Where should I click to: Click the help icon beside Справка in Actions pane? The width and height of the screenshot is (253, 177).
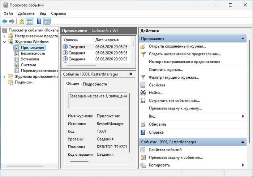pos(143,132)
